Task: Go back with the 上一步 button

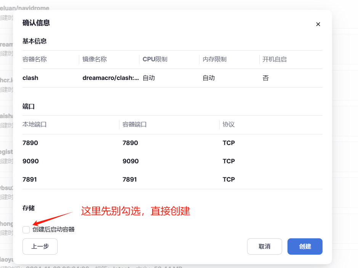Action: pos(40,246)
